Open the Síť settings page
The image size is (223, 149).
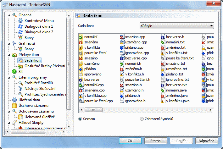pos(21,72)
